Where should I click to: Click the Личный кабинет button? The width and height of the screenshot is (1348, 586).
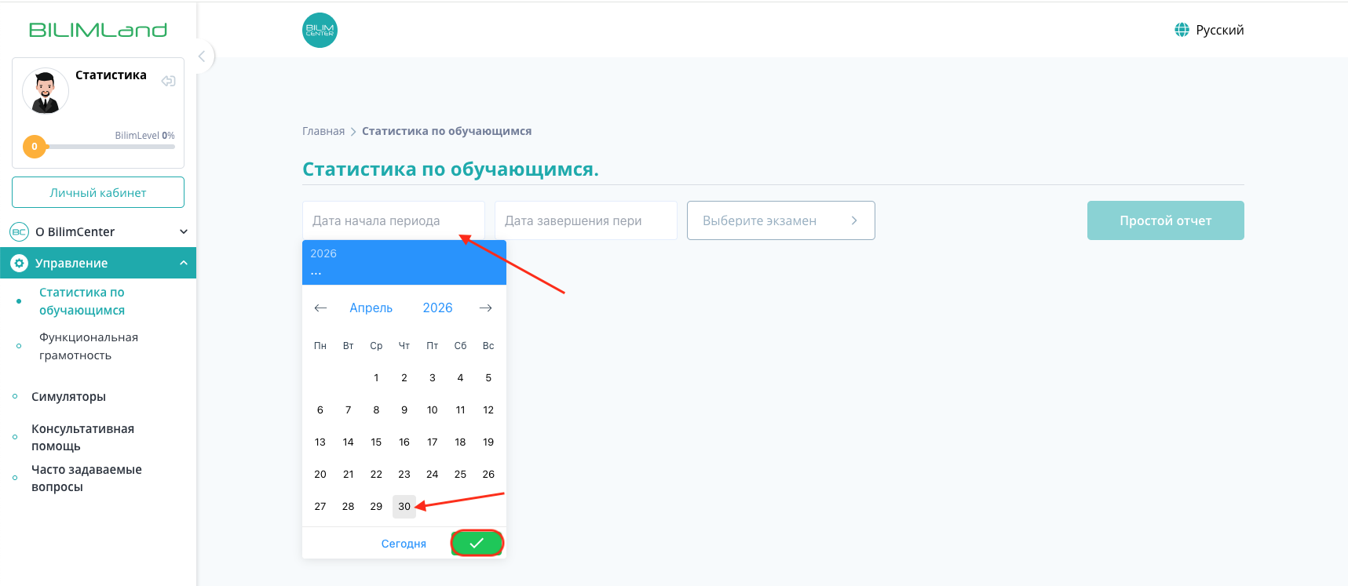[98, 192]
